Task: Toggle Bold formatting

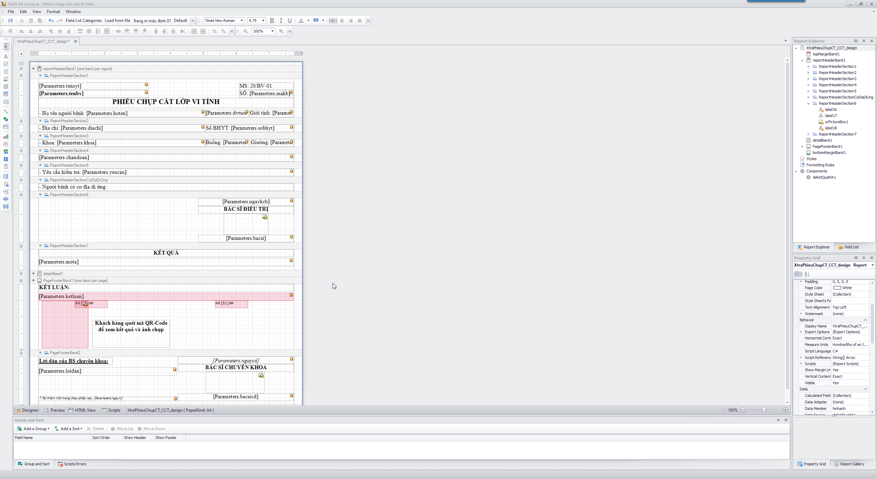Action: tap(272, 21)
